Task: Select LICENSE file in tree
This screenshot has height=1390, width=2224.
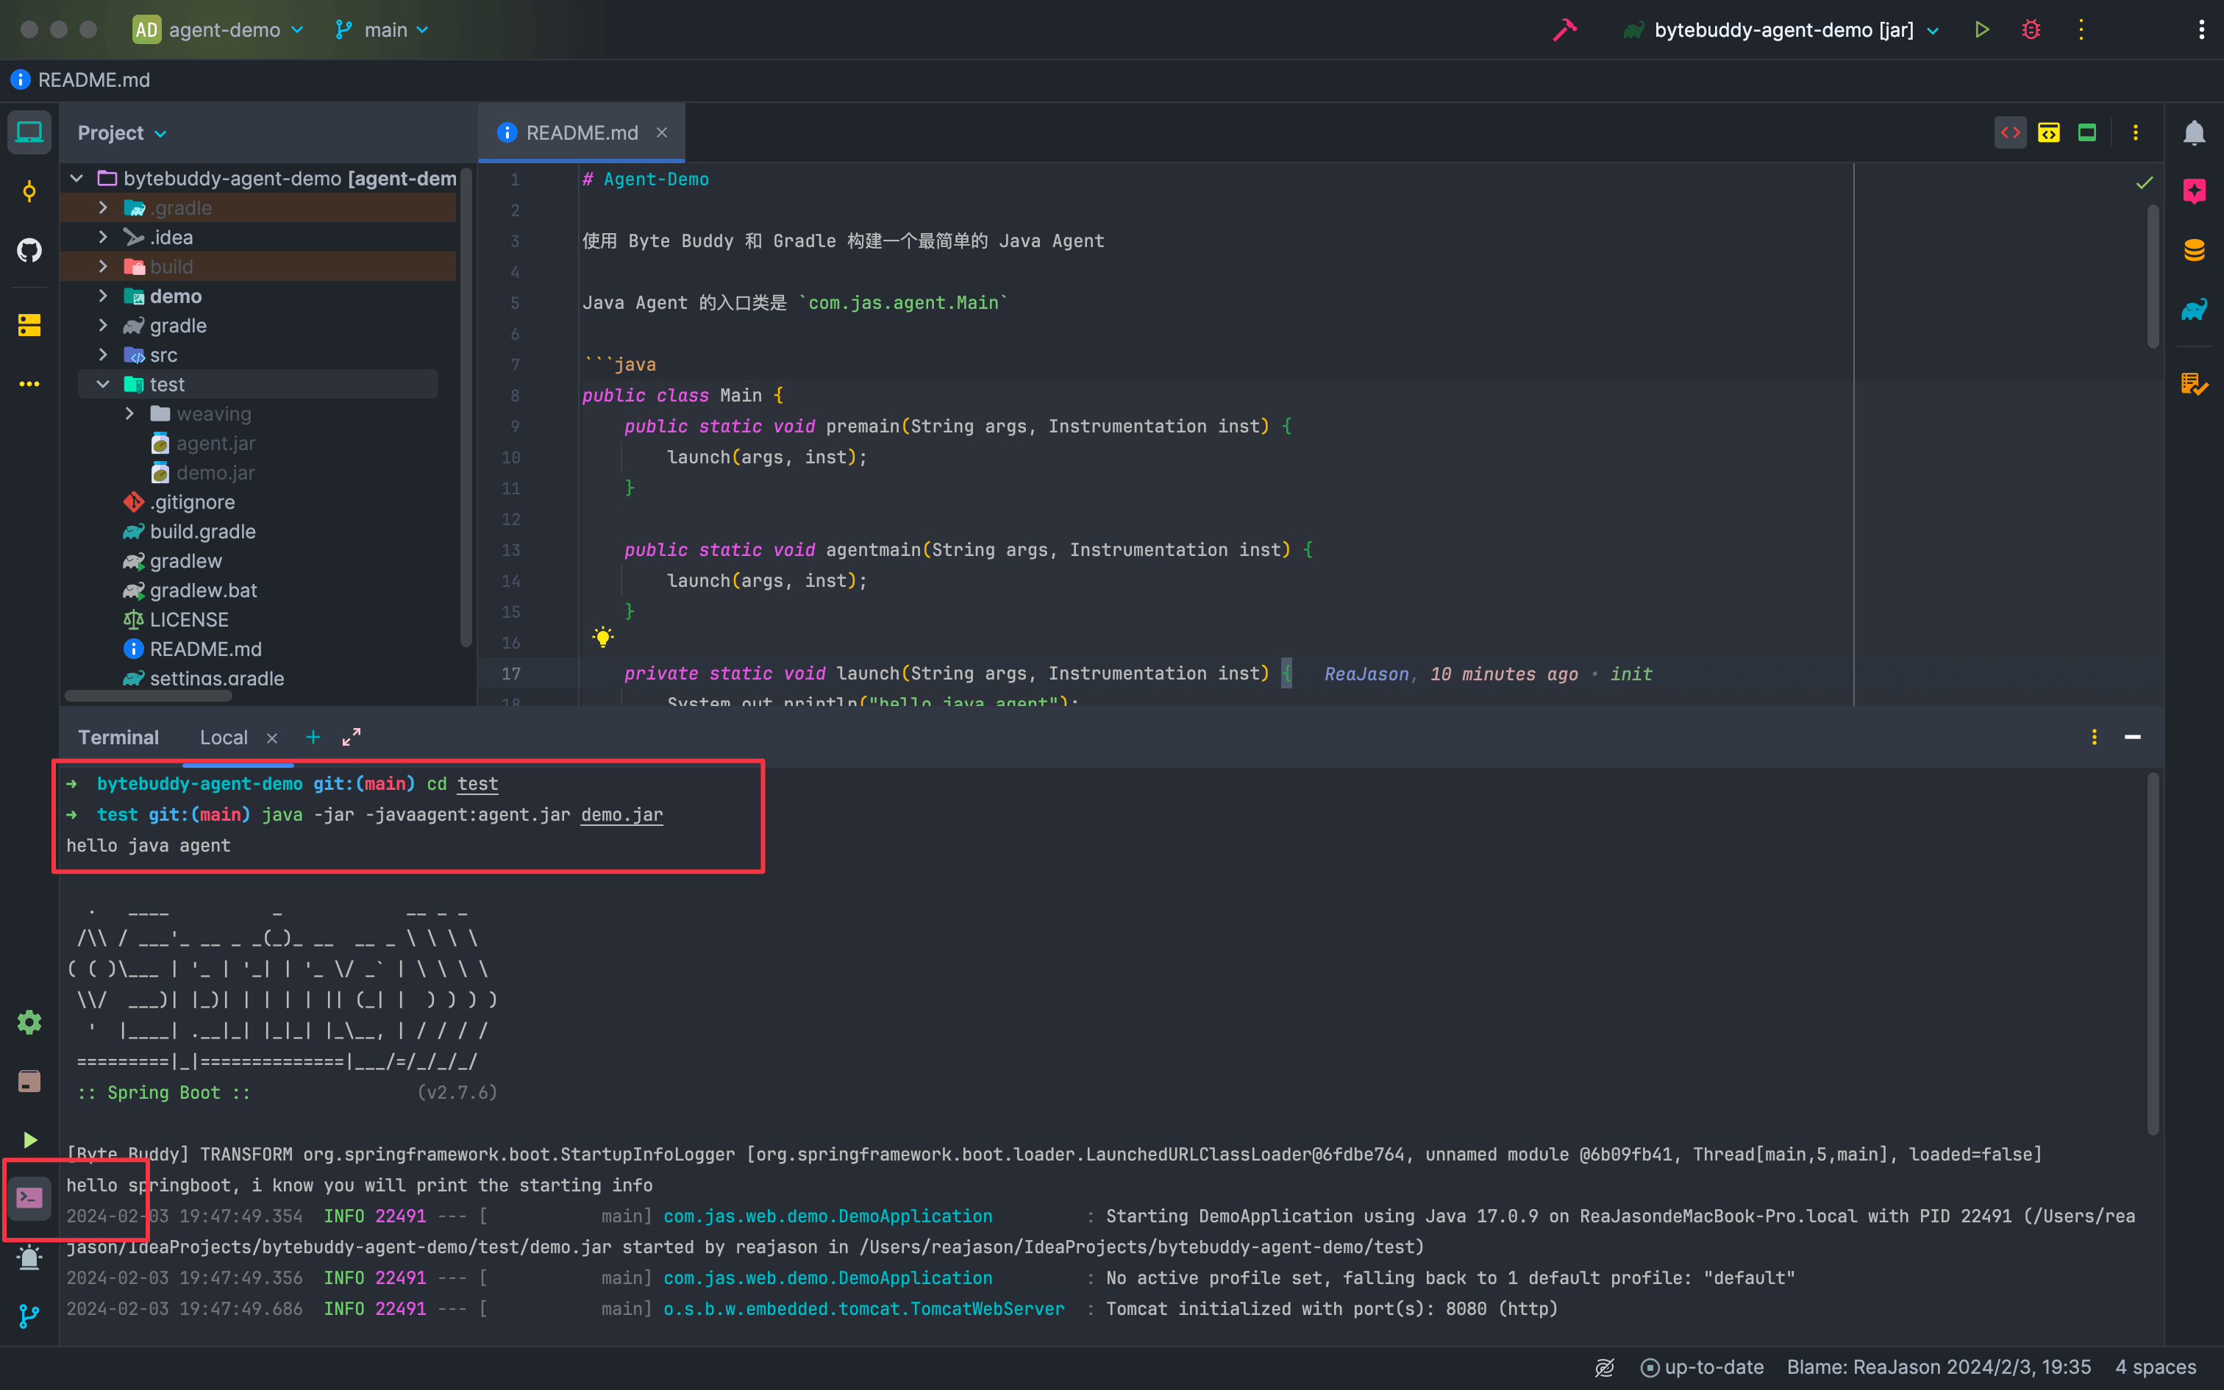Action: (x=176, y=619)
